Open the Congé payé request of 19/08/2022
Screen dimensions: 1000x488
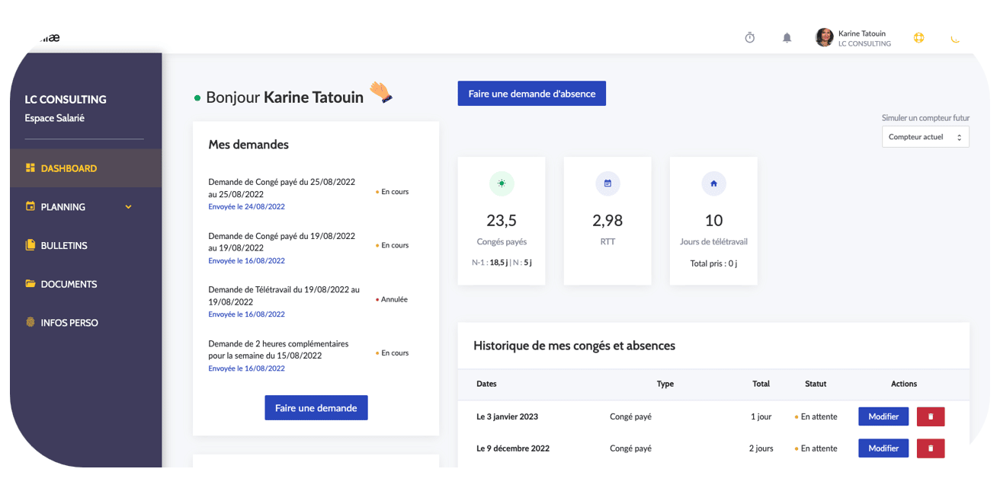[281, 242]
